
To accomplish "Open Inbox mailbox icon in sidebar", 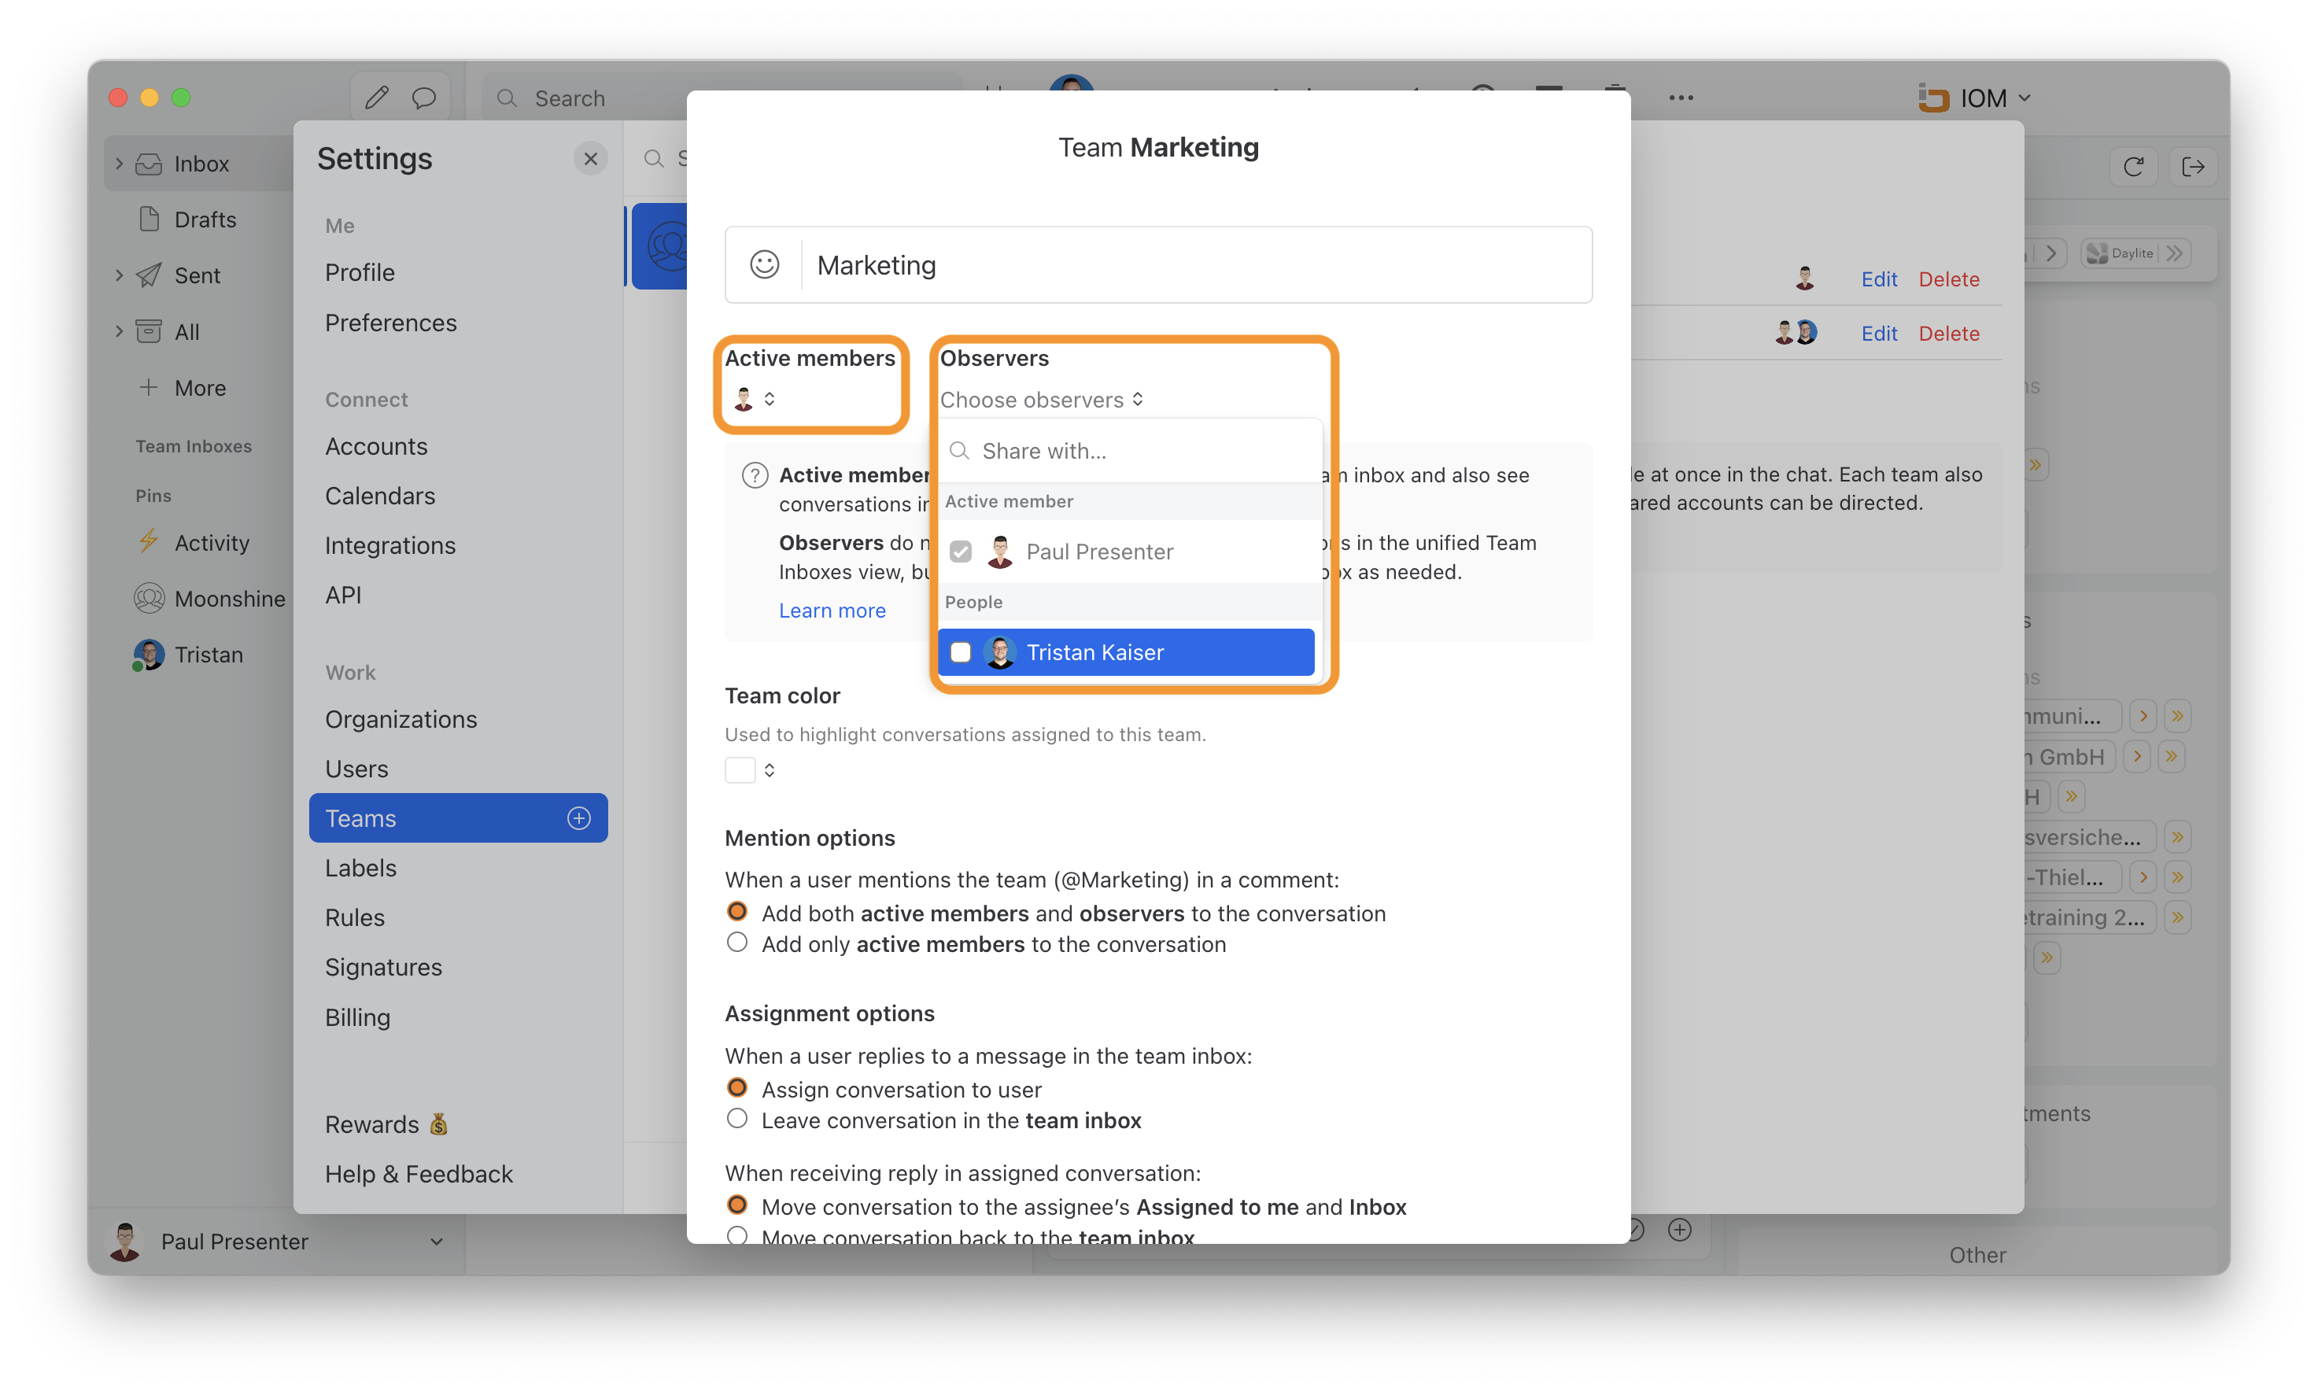I will coord(149,163).
